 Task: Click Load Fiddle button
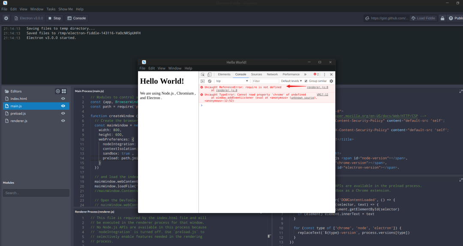point(424,18)
